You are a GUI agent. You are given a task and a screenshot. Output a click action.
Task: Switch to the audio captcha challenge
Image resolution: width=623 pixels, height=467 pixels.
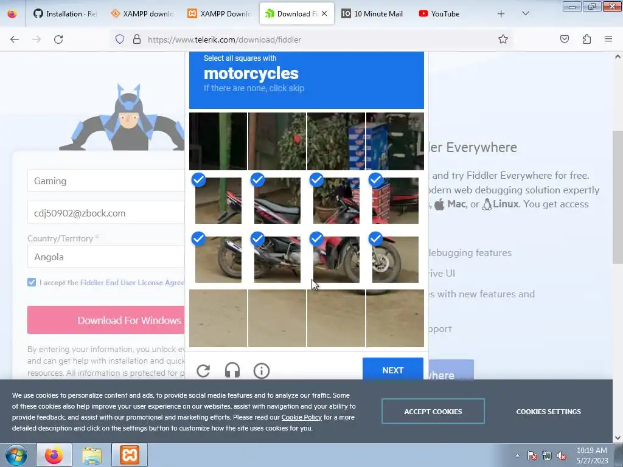232,370
